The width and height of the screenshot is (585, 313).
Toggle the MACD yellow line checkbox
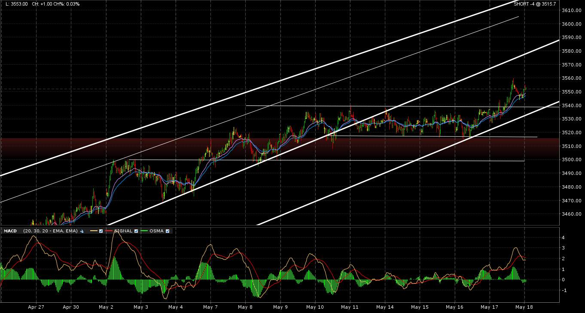[x=101, y=231]
